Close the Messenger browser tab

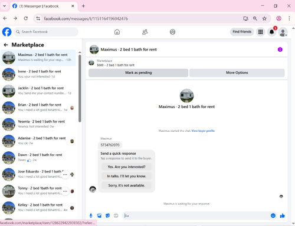pos(73,6)
